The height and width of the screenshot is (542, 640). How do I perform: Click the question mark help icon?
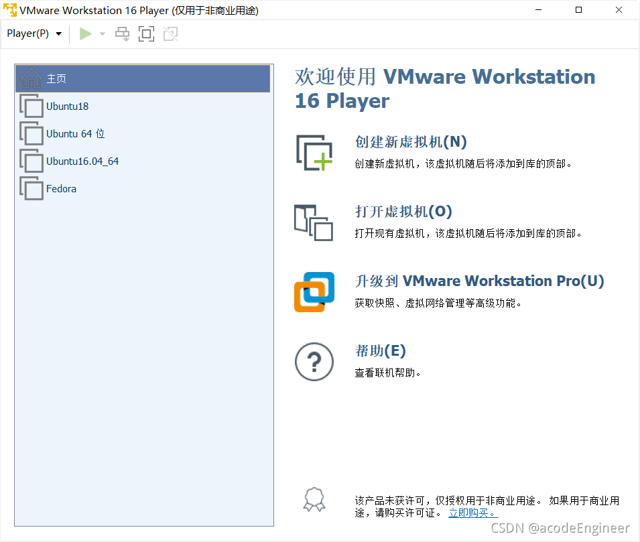(x=314, y=362)
